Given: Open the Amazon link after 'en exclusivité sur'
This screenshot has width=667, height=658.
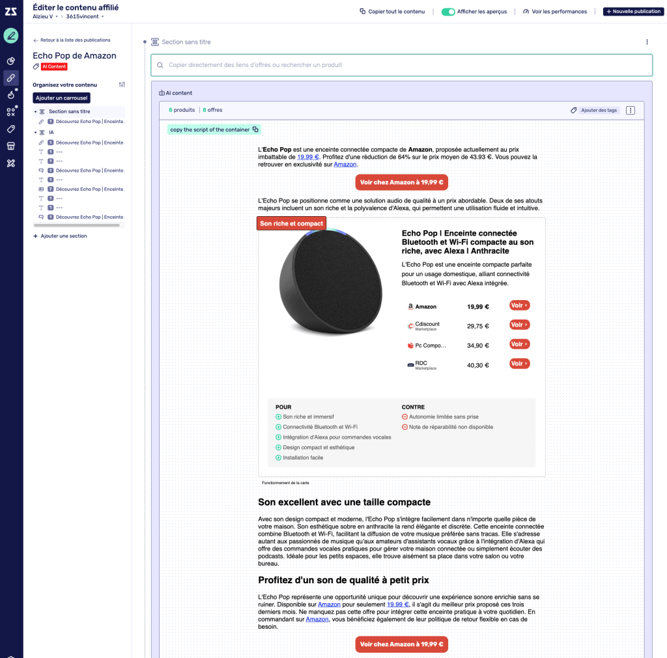Looking at the screenshot, I should (x=345, y=165).
